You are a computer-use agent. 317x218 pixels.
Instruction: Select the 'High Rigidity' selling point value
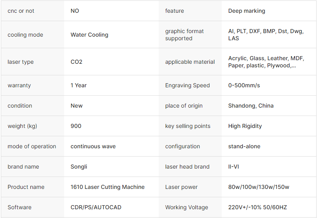click(245, 126)
